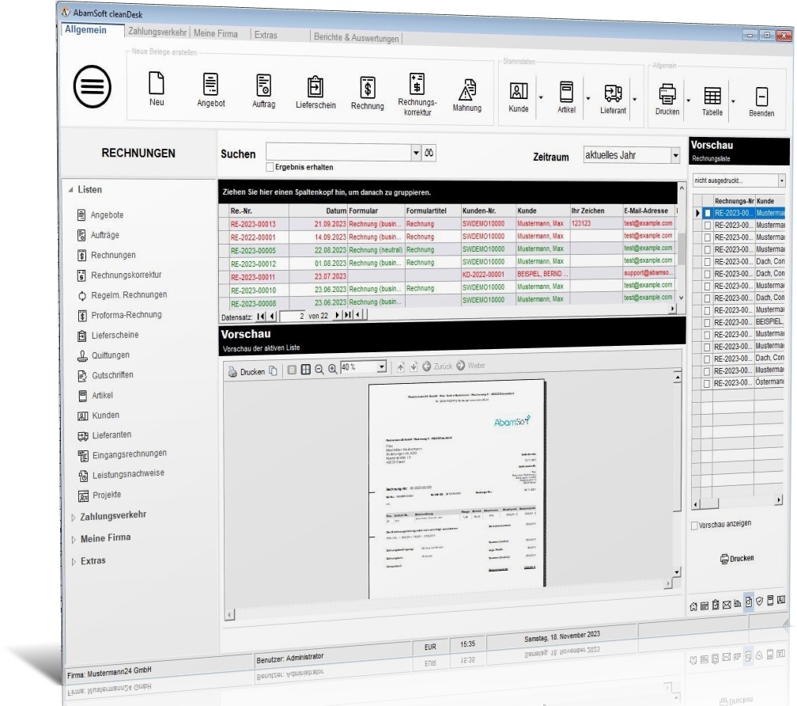The width and height of the screenshot is (797, 706).
Task: Create a new Lieferschein
Action: coord(315,93)
